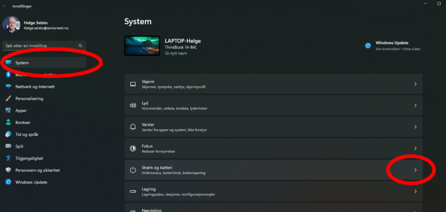Click the search magnifier icon

tap(80, 46)
